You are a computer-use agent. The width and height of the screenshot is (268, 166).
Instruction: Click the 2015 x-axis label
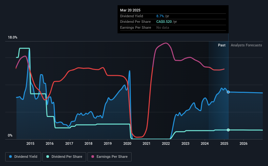click(x=30, y=143)
